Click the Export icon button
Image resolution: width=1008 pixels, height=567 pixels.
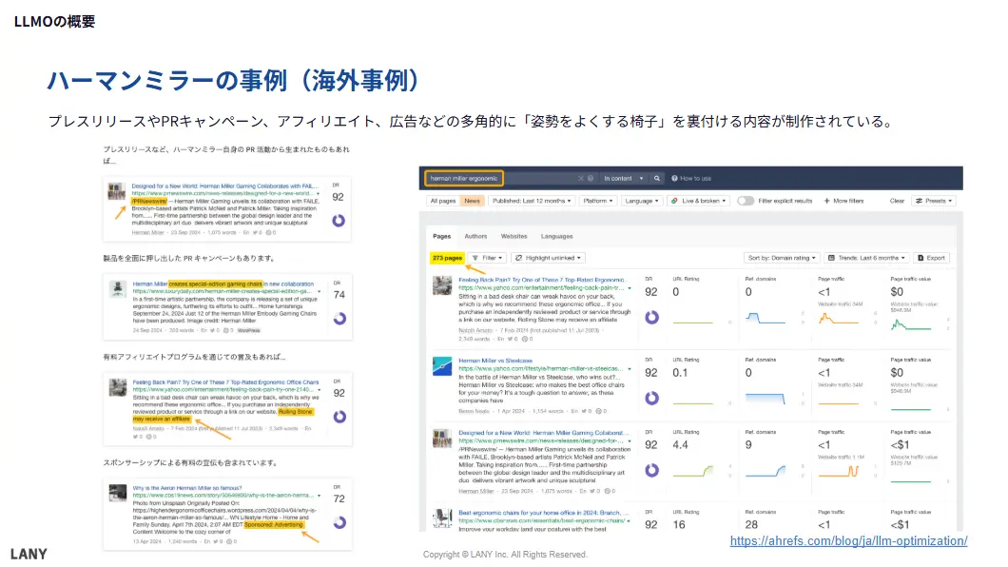[921, 257]
